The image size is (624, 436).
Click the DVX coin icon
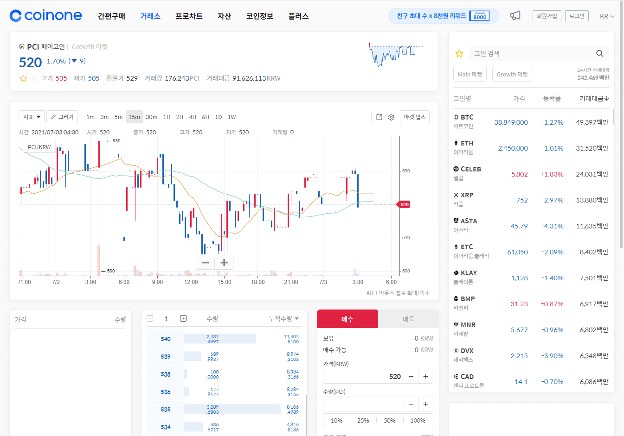click(x=456, y=351)
